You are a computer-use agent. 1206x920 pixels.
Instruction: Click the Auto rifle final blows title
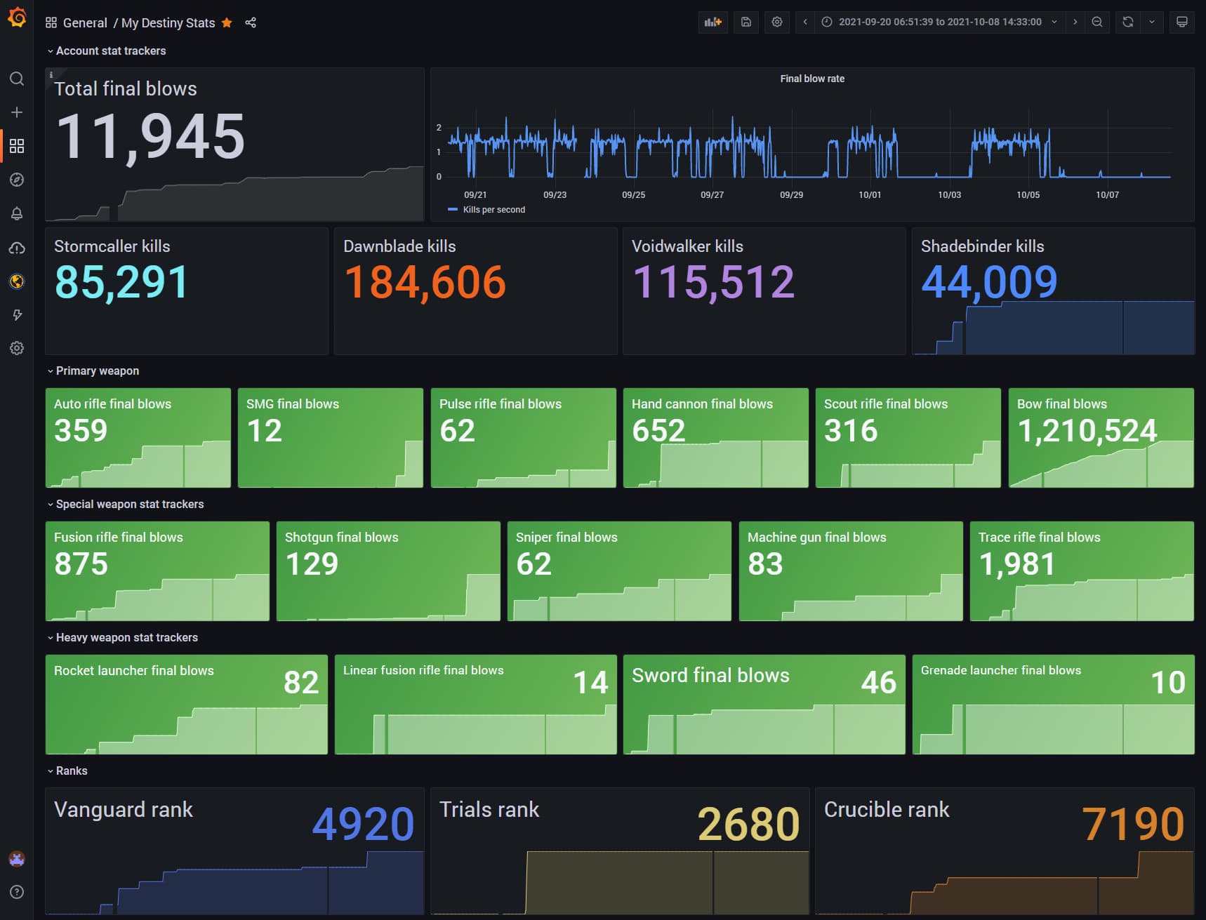pos(112,404)
